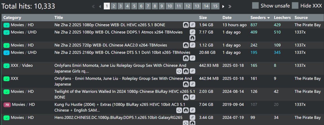Open source link icon for Twilight of the Warriors

[x=193, y=97]
